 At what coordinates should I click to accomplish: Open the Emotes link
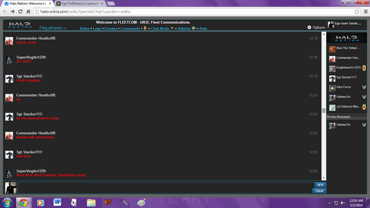(110, 28)
